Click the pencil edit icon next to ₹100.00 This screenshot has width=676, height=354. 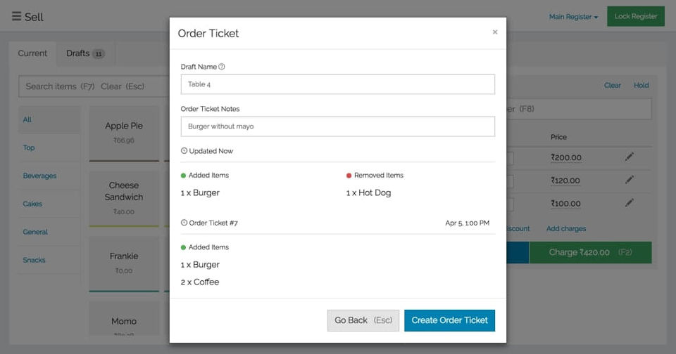(629, 203)
